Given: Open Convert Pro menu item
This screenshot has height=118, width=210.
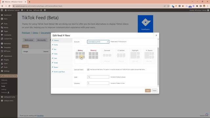Looking at the screenshot, I should [8, 39].
